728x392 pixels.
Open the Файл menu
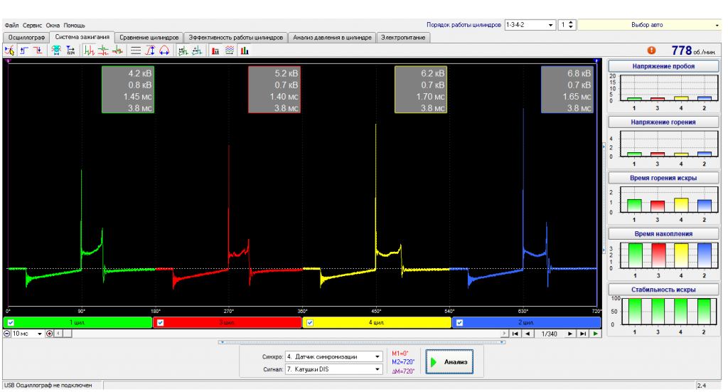[x=11, y=25]
